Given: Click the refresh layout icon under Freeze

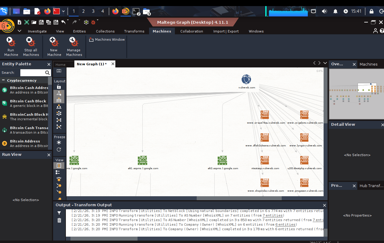Looking at the screenshot, I should [x=59, y=149].
